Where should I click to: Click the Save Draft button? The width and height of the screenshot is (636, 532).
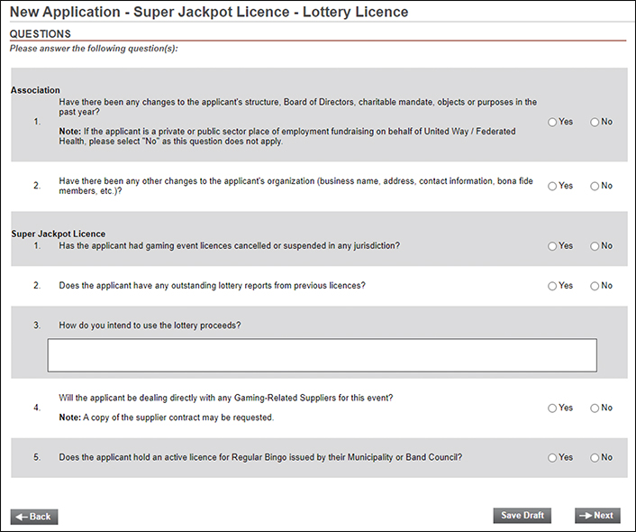point(522,516)
